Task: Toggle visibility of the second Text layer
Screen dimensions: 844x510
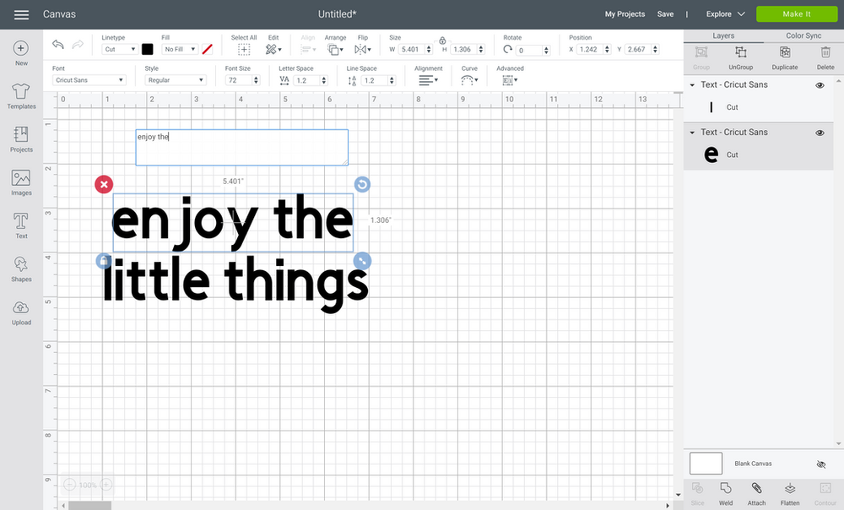Action: click(819, 133)
